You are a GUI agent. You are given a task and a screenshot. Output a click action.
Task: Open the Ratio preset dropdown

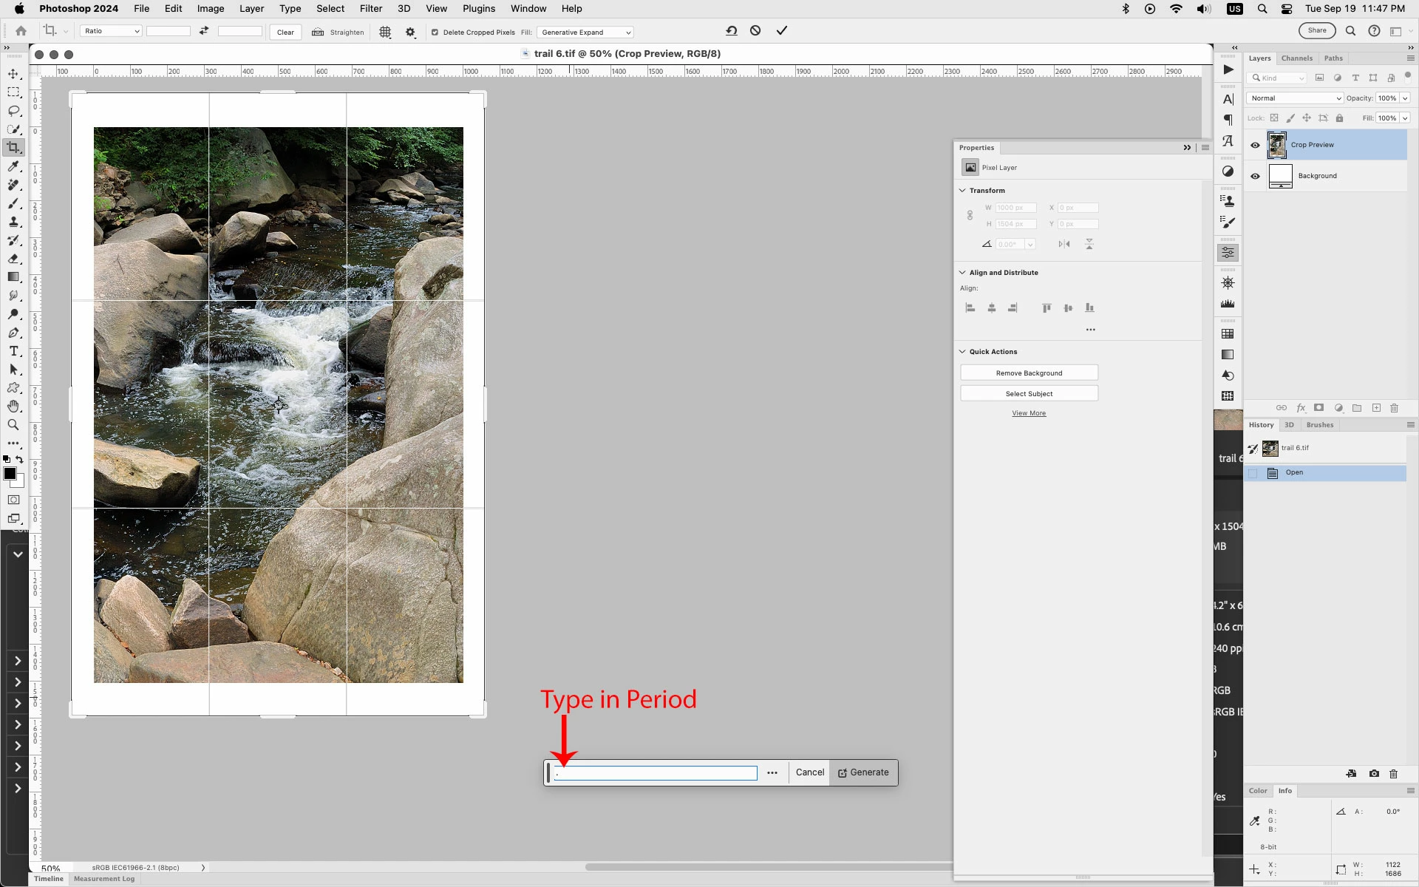point(111,31)
